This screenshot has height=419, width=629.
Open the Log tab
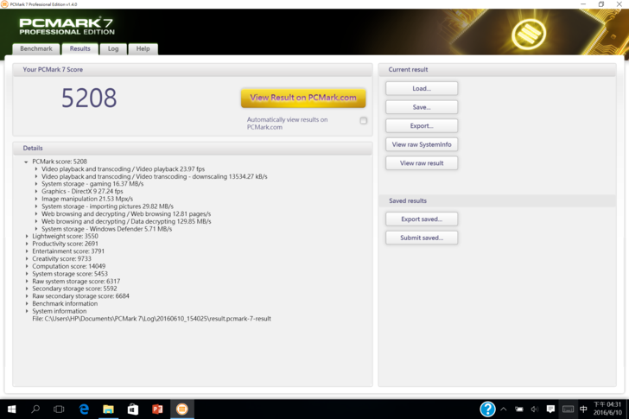(113, 49)
